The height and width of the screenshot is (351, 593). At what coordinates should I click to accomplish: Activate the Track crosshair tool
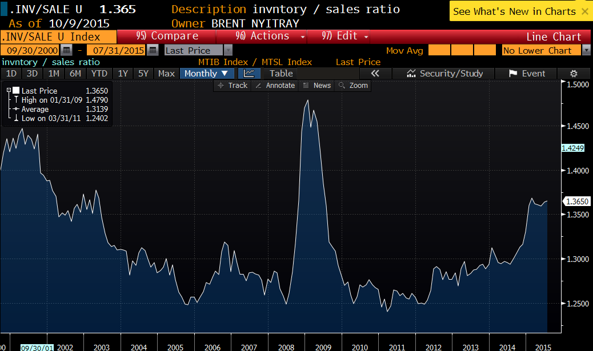click(233, 85)
